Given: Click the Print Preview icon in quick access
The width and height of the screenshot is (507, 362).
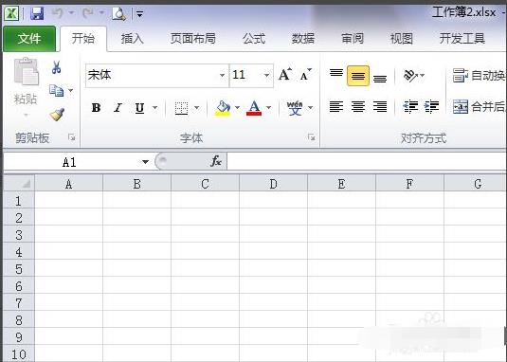Looking at the screenshot, I should [119, 13].
